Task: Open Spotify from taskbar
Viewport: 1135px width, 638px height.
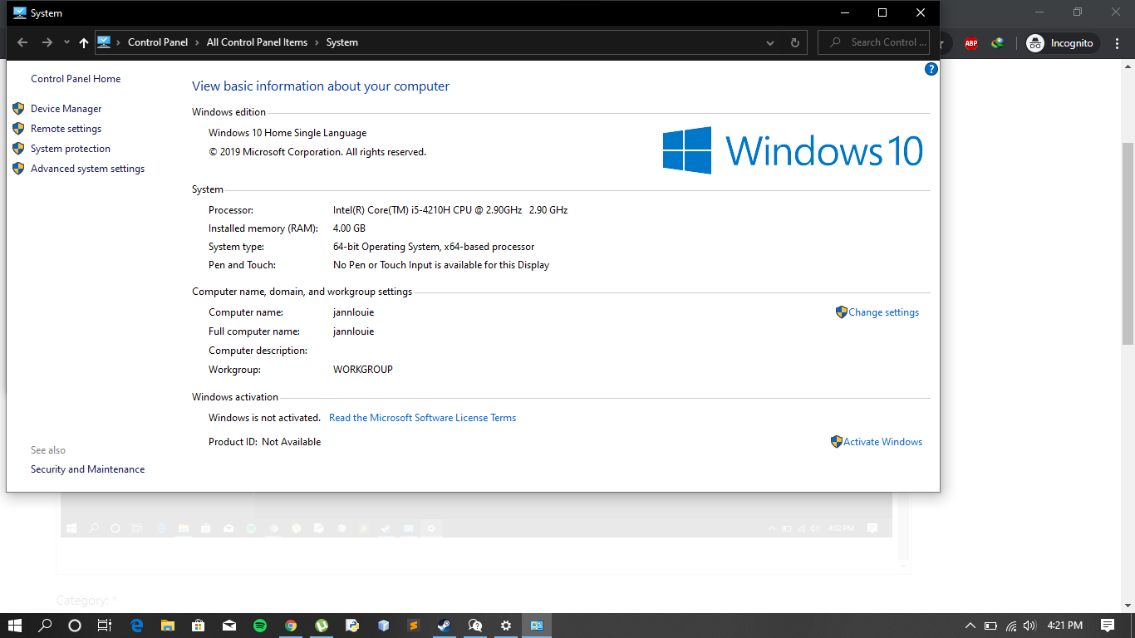Action: coord(260,626)
